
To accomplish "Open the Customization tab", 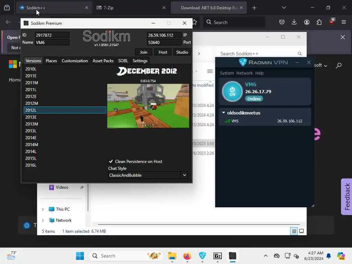I will 75,60.
